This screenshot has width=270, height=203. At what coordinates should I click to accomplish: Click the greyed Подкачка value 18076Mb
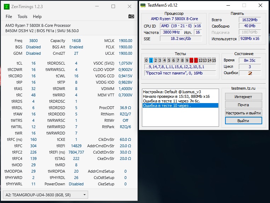[x=250, y=32]
